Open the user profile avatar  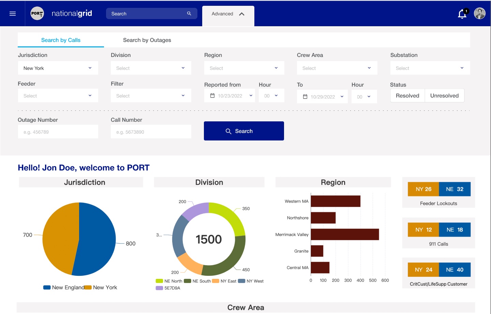pyautogui.click(x=480, y=14)
